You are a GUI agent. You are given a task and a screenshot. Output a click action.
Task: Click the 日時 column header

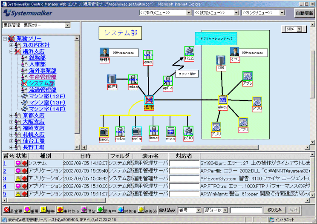[x=86, y=156]
